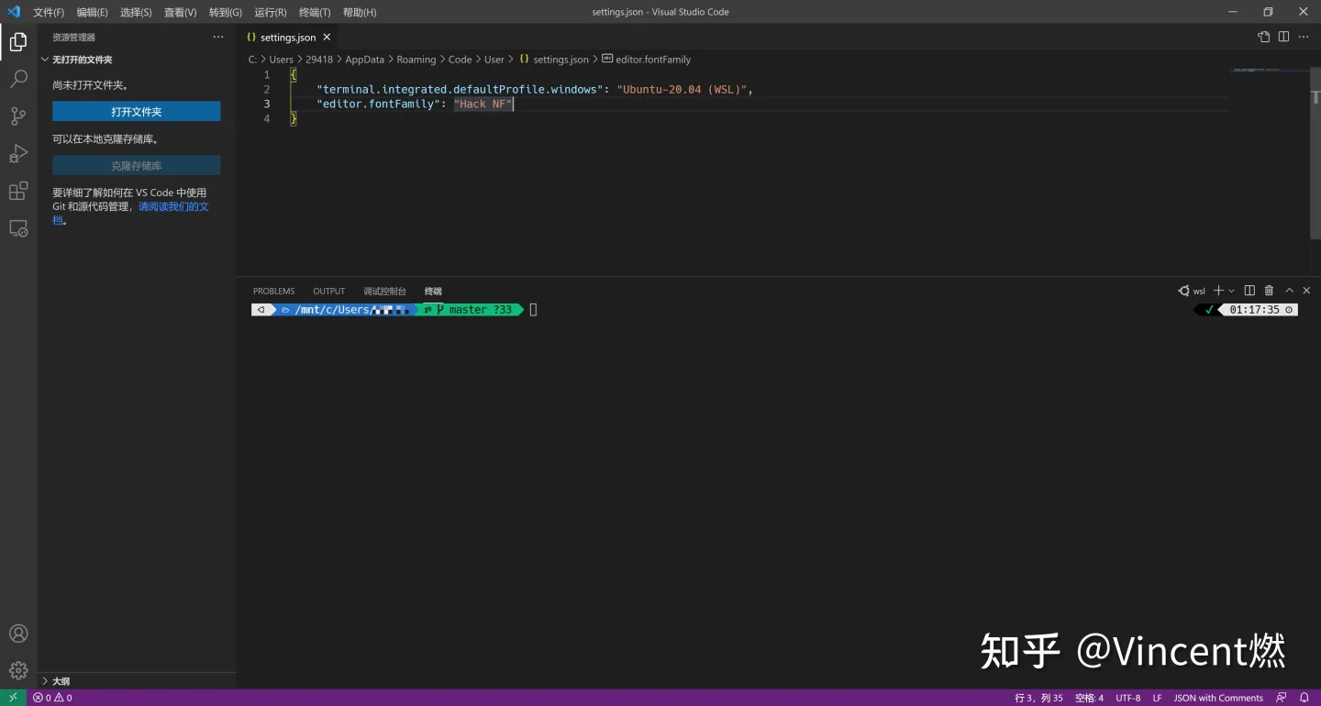Screen dimensions: 1321x706
Task: Open the Search view in activity bar
Action: [x=18, y=79]
